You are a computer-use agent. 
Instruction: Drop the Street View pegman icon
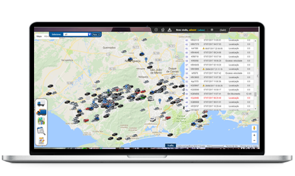pyautogui.click(x=254, y=128)
